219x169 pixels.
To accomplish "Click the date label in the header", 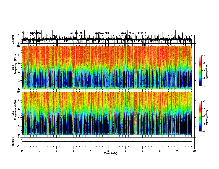I will coord(77,33).
